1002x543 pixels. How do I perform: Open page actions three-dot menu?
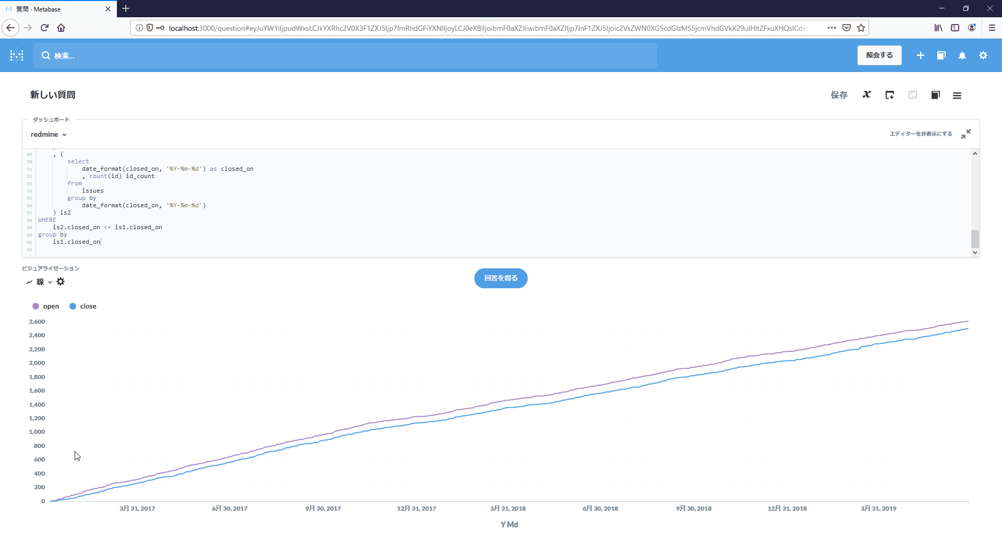(x=832, y=28)
